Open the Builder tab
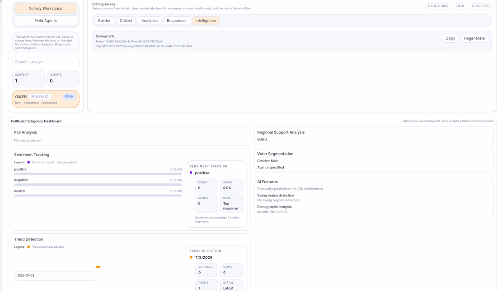Viewport: 497px width, 291px height. pos(104,21)
